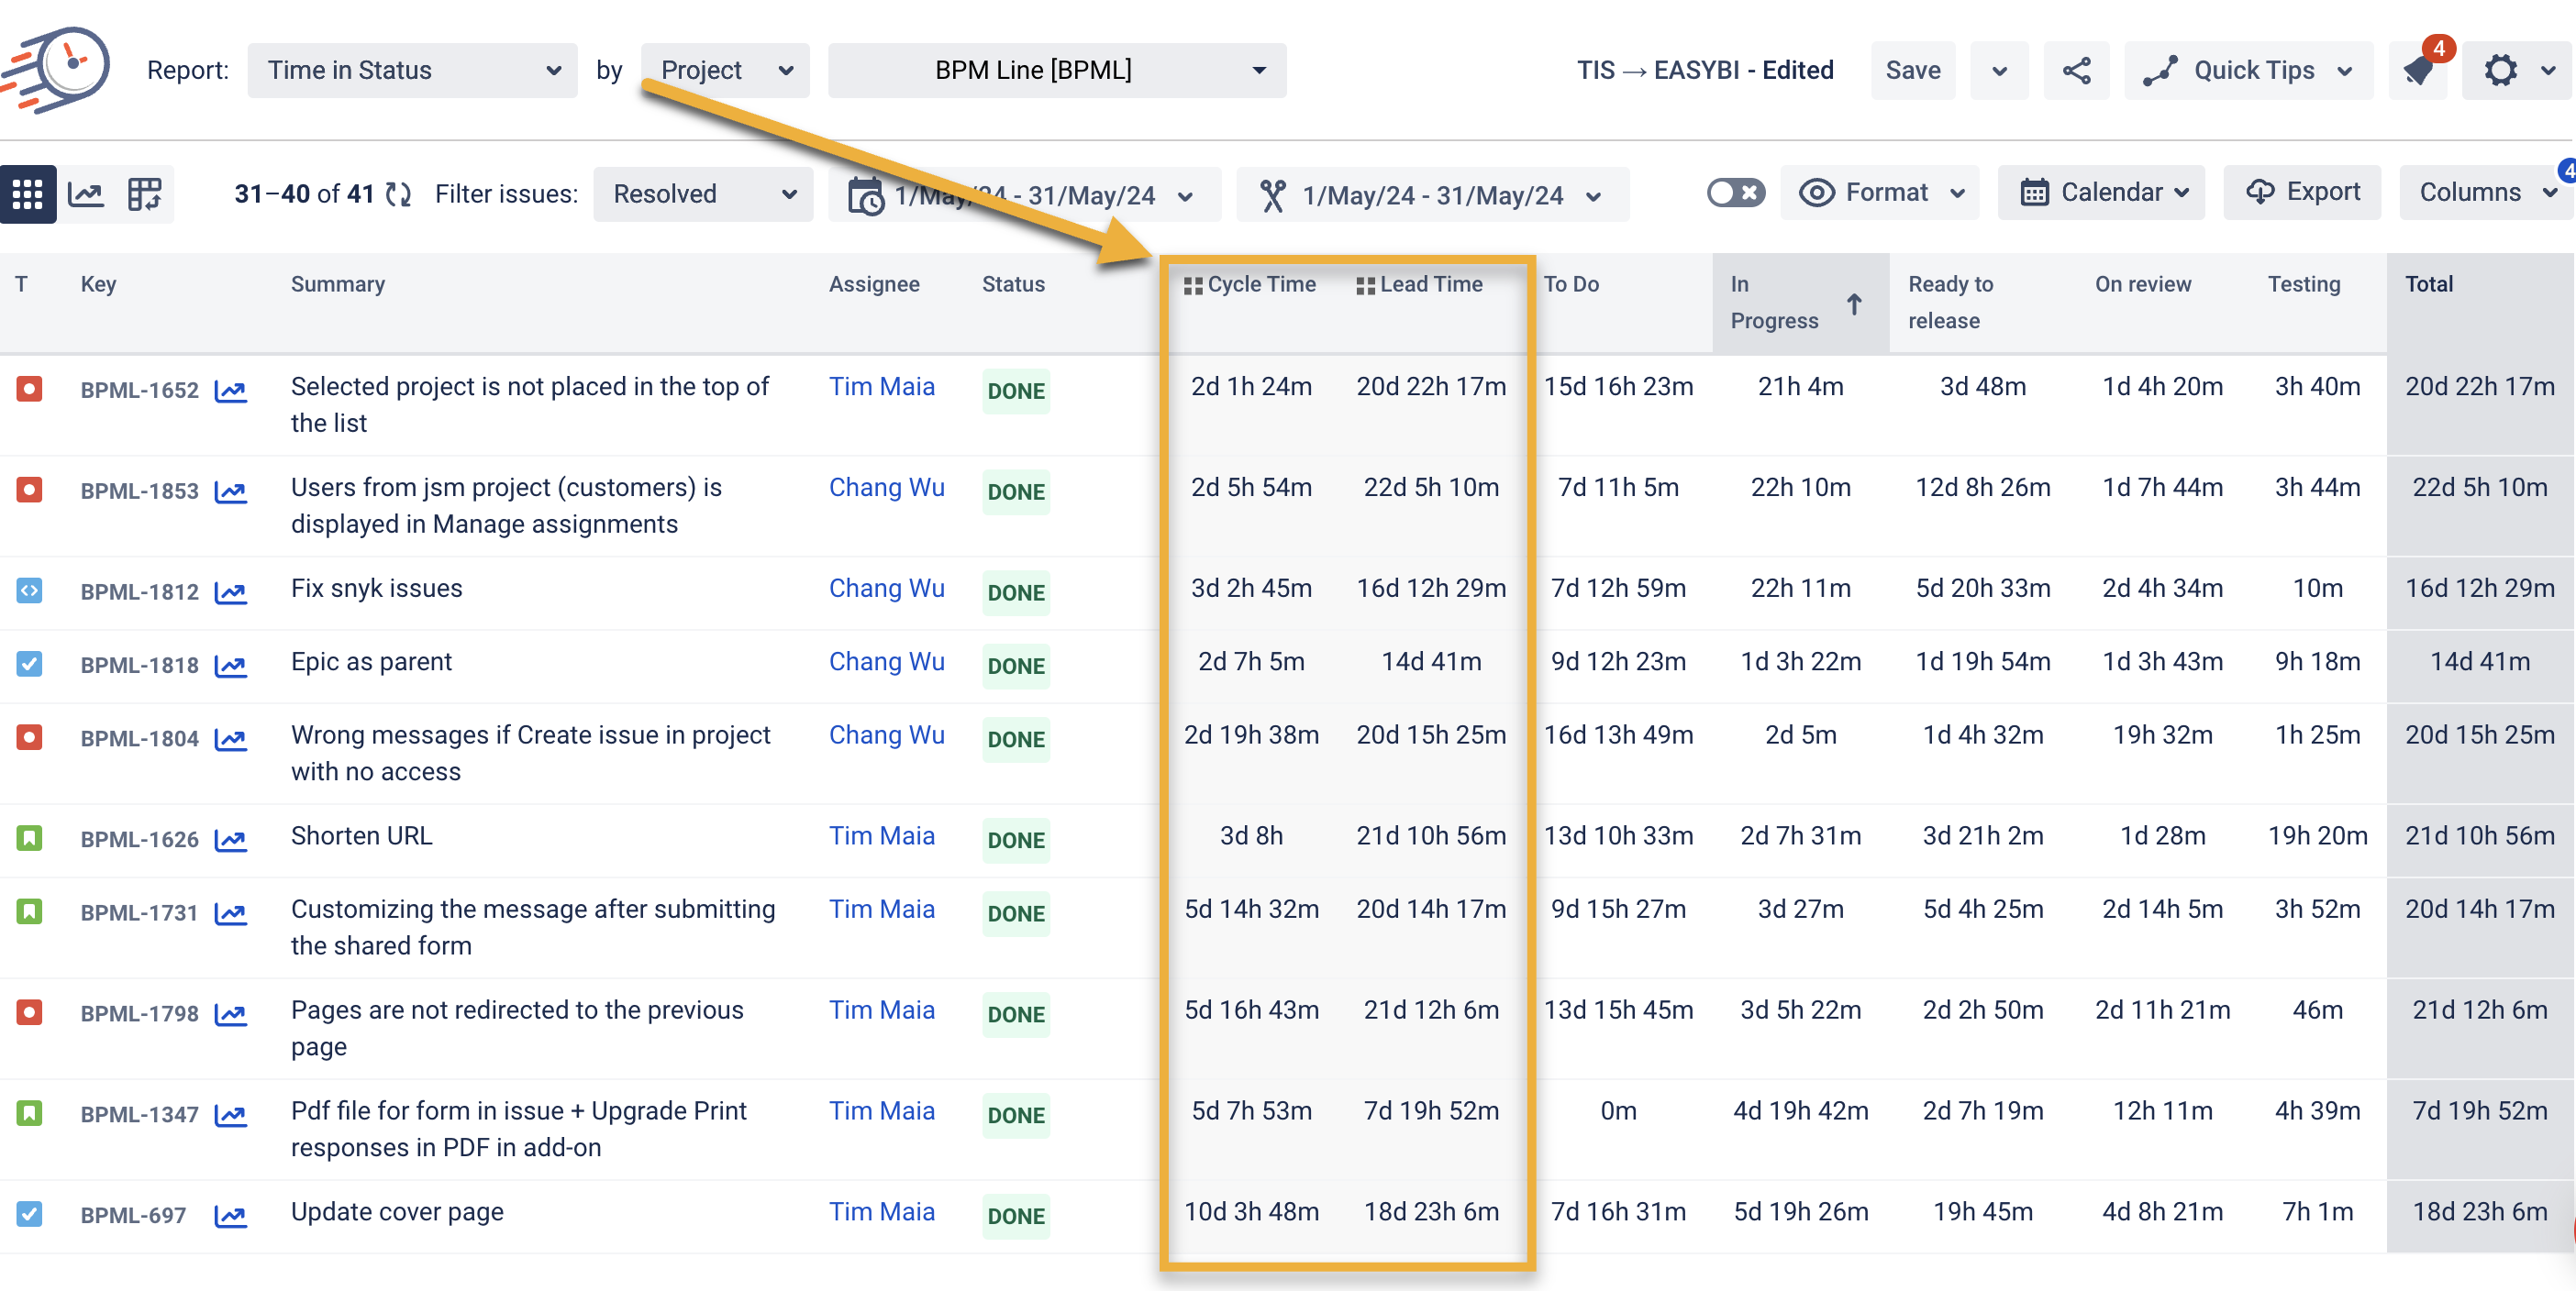Switch to chart view
This screenshot has width=2576, height=1291.
86,193
